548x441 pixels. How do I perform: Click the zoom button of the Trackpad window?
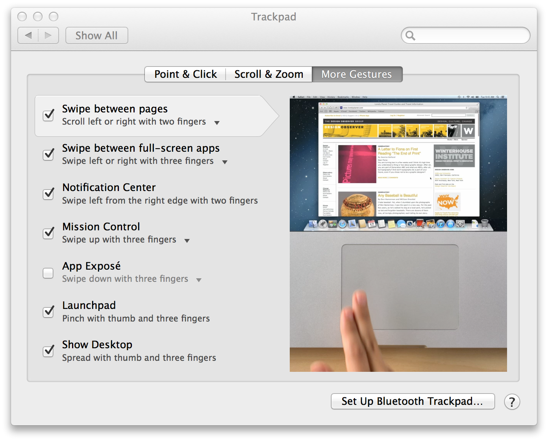(x=54, y=17)
